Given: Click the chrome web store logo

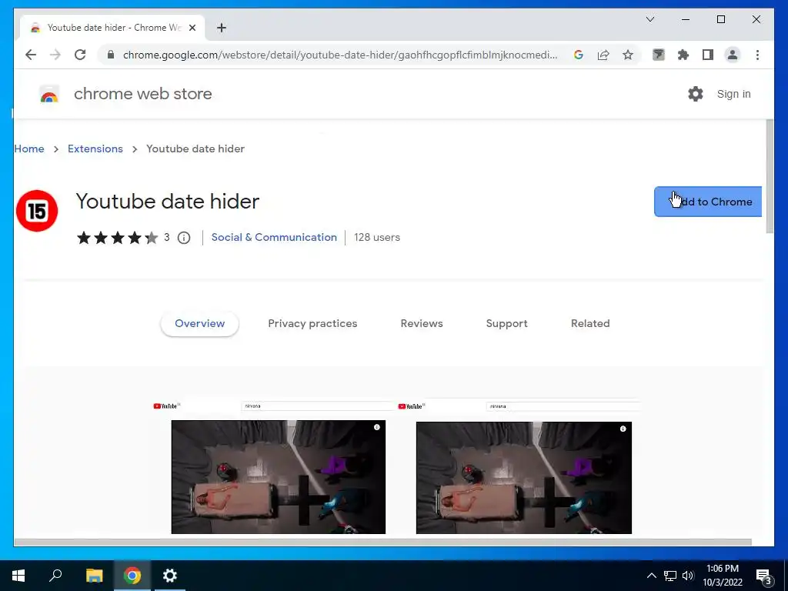Looking at the screenshot, I should tap(48, 94).
